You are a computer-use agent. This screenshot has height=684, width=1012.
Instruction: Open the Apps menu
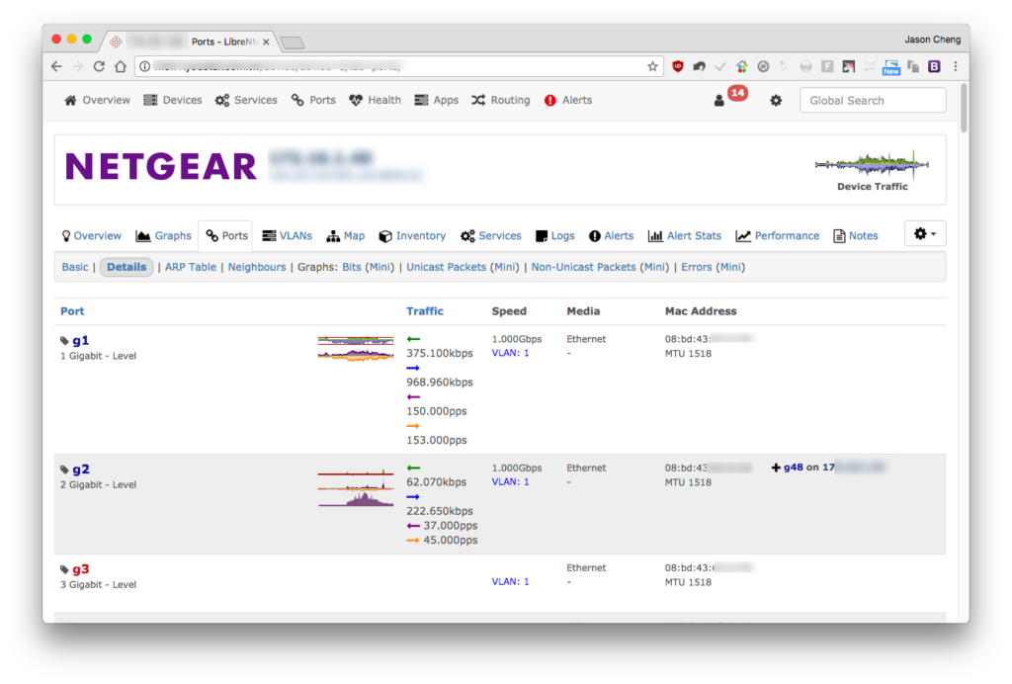pyautogui.click(x=436, y=100)
